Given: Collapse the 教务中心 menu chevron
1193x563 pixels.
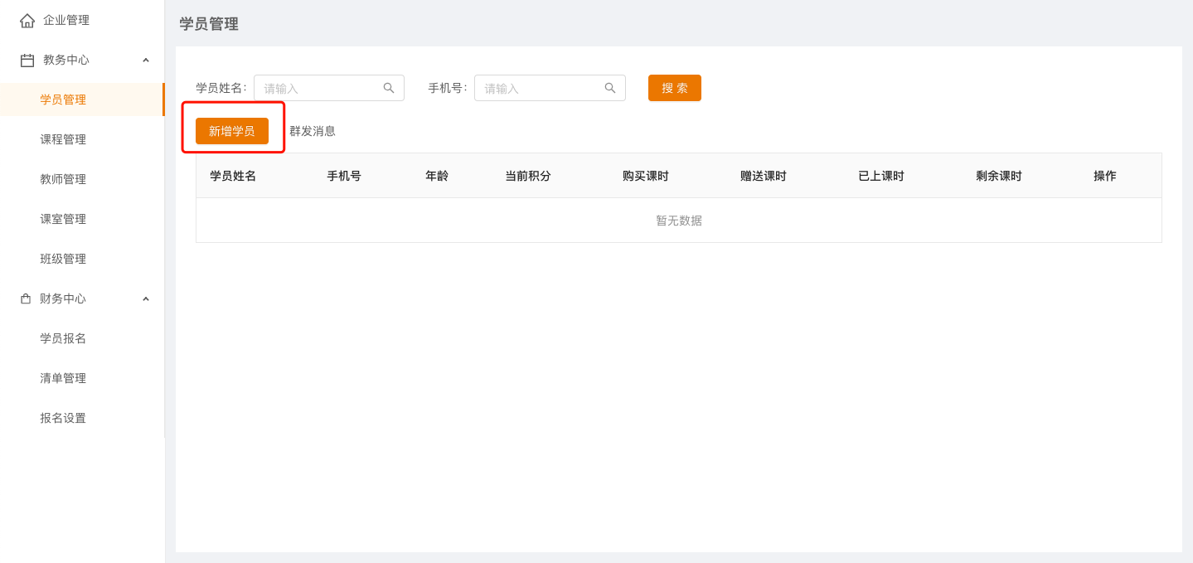Looking at the screenshot, I should (x=146, y=61).
